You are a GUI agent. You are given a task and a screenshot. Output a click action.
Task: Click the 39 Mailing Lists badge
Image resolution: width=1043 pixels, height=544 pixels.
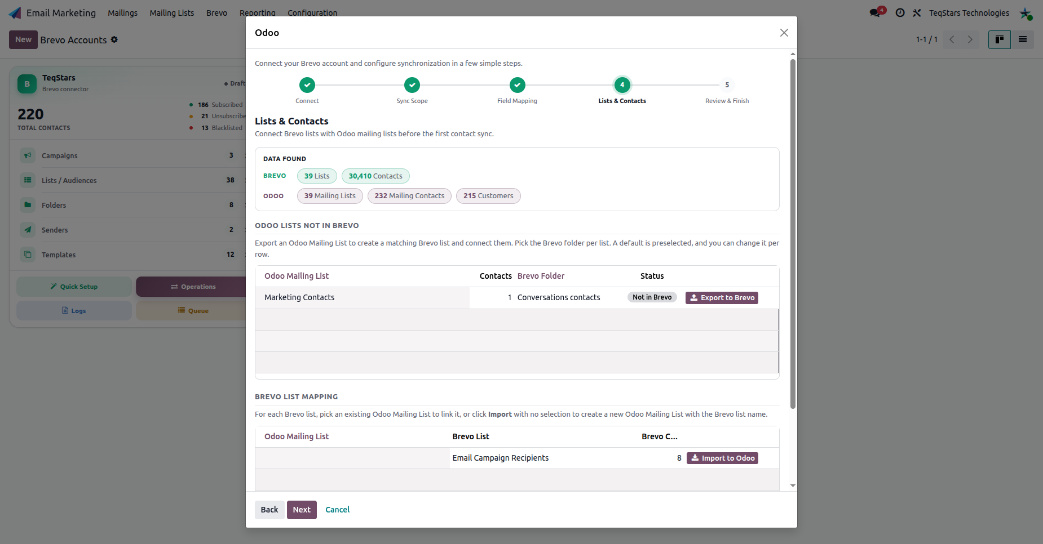(x=330, y=196)
